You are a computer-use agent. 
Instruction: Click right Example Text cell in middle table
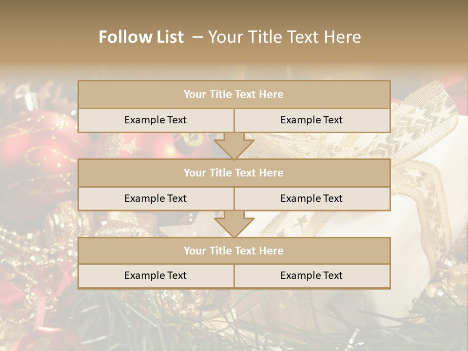[x=312, y=198]
